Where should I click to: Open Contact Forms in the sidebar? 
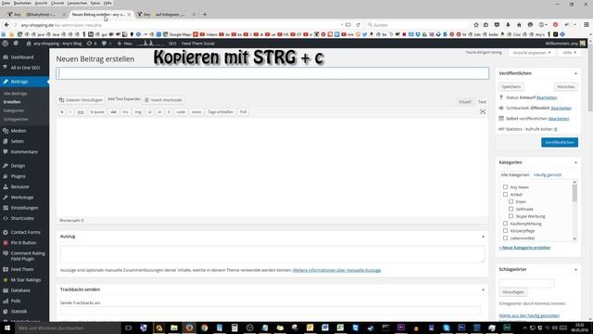click(25, 232)
